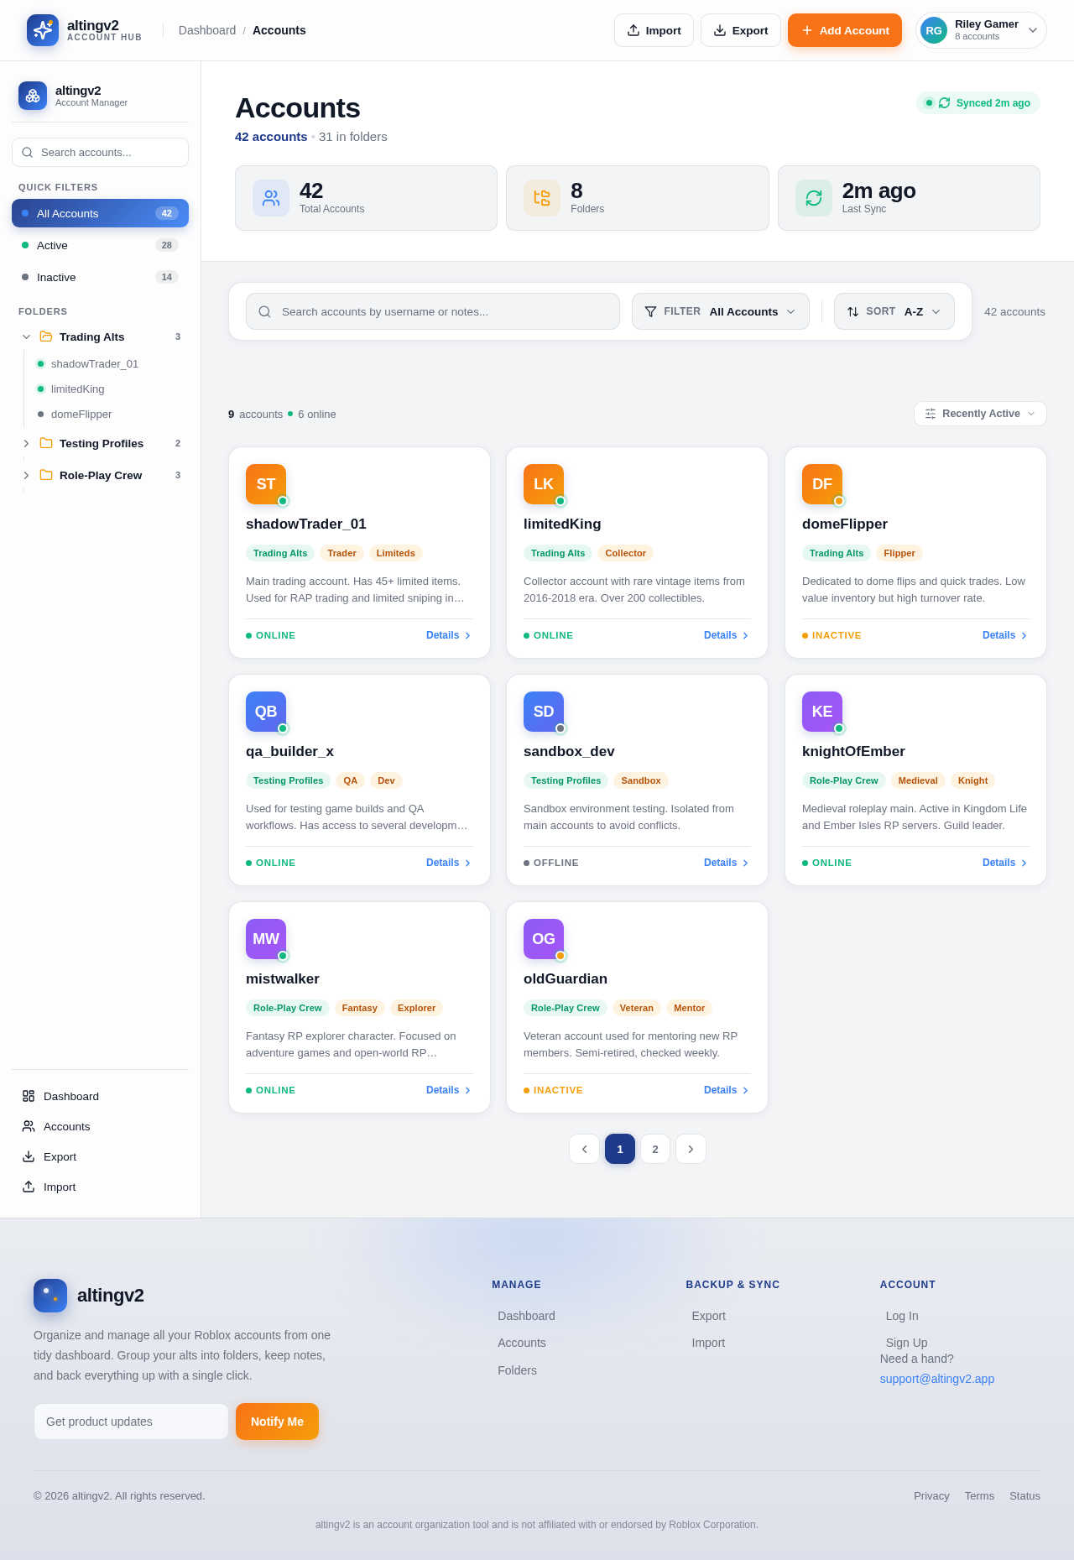Open Details for oldGuardian
Viewport: 1074px width, 1560px height.
727,1090
